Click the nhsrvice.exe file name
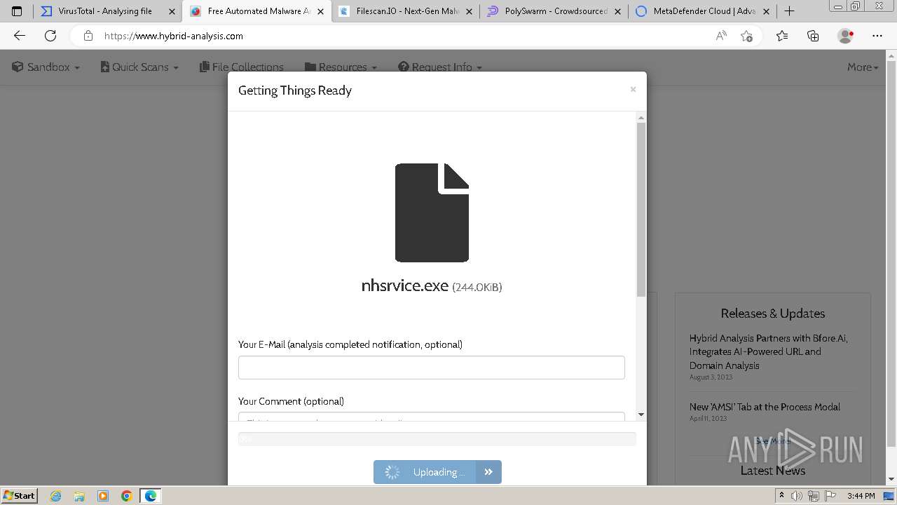 404,285
